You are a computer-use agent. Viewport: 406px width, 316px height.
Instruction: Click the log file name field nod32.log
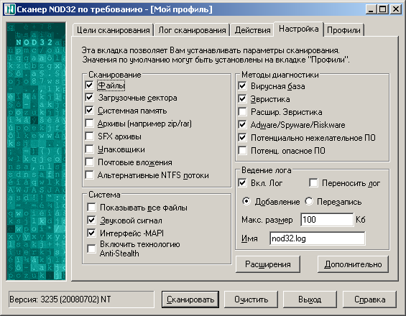click(318, 238)
